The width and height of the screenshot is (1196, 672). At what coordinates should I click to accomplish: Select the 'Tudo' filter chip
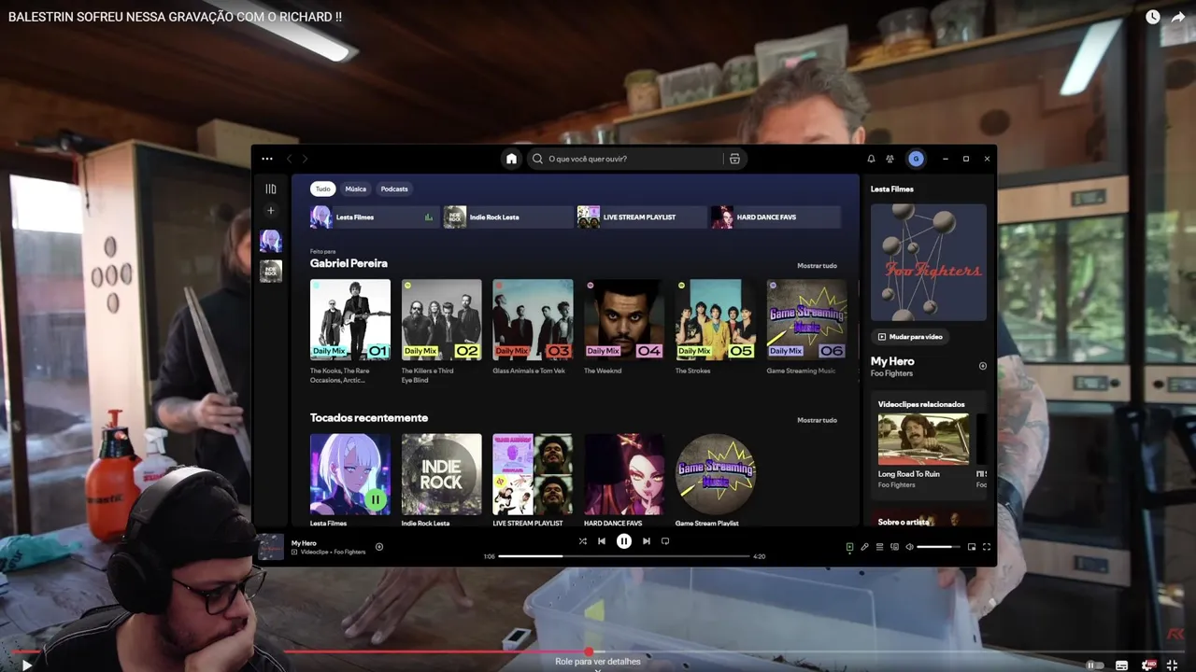coord(322,189)
